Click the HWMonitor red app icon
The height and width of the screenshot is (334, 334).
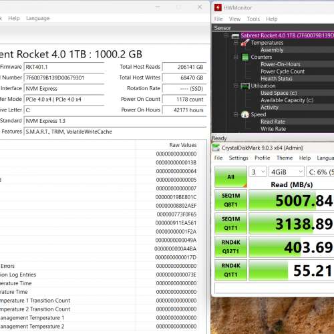[218, 8]
